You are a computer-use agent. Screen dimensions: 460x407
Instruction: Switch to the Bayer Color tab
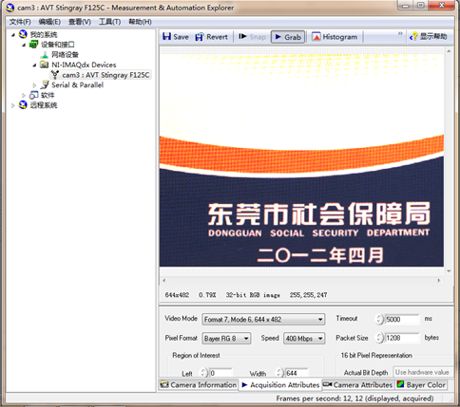pyautogui.click(x=421, y=385)
